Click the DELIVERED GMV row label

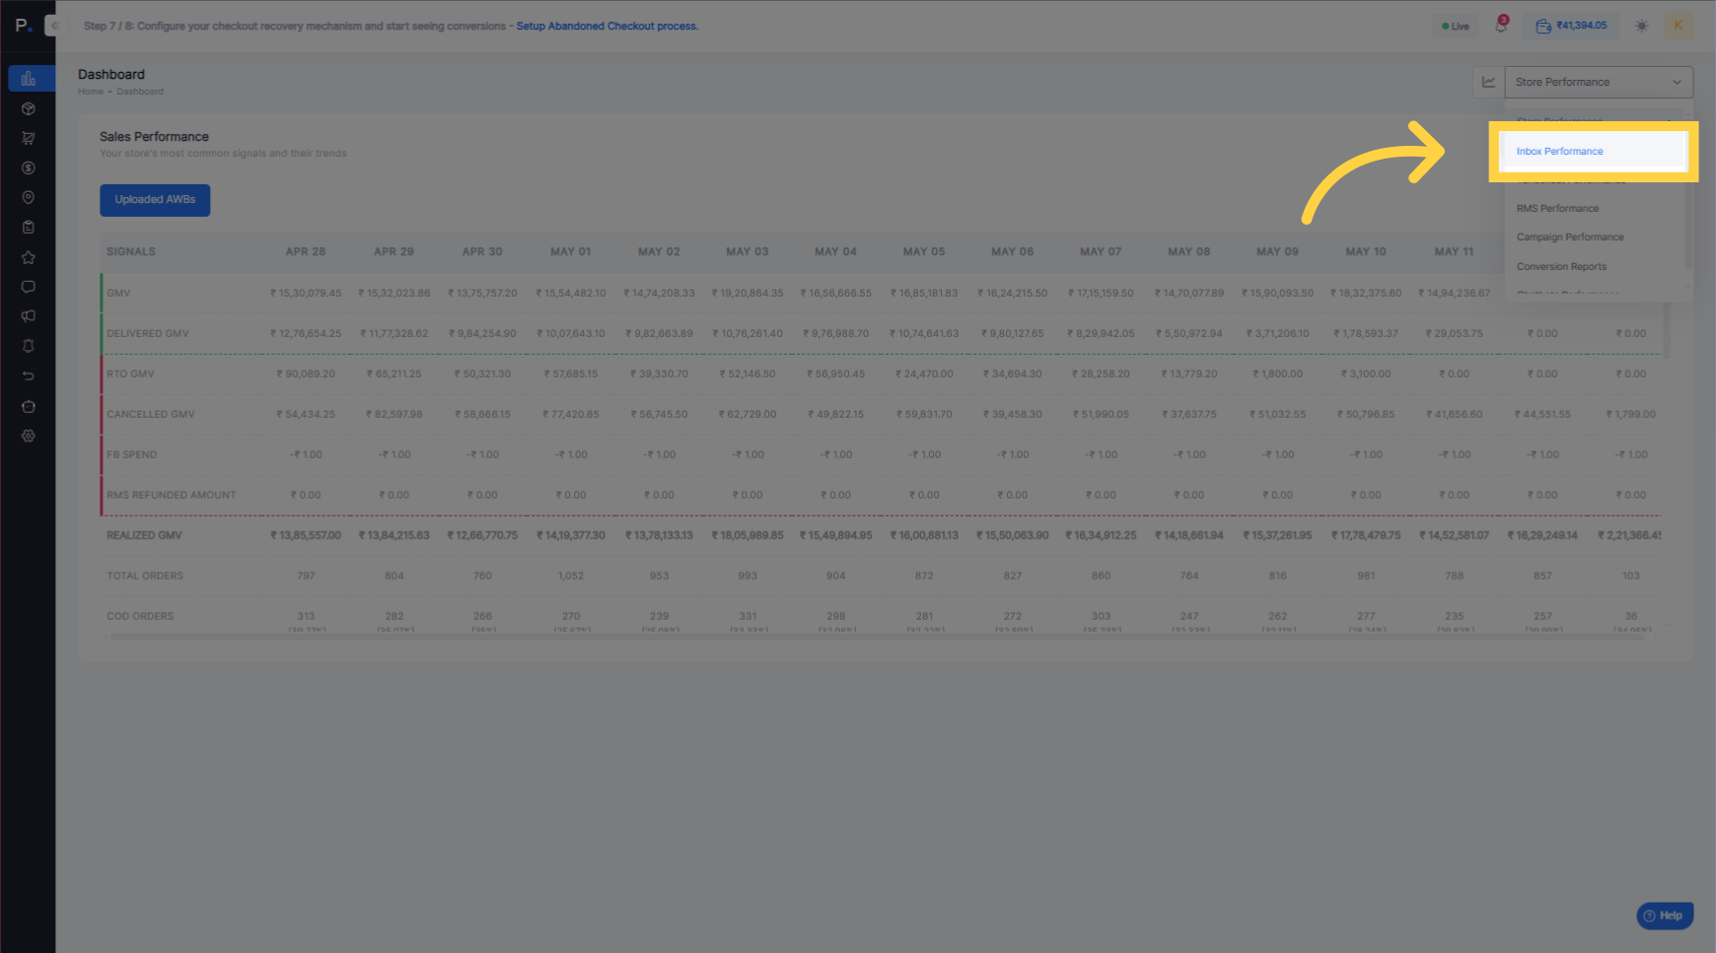(x=148, y=334)
